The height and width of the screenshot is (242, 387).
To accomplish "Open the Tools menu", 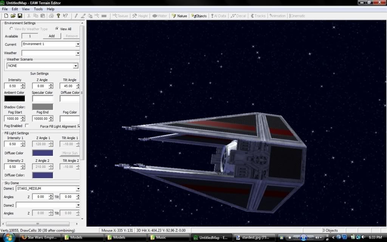I will 38,9.
